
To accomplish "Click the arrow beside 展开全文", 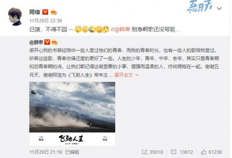I will (x=137, y=75).
